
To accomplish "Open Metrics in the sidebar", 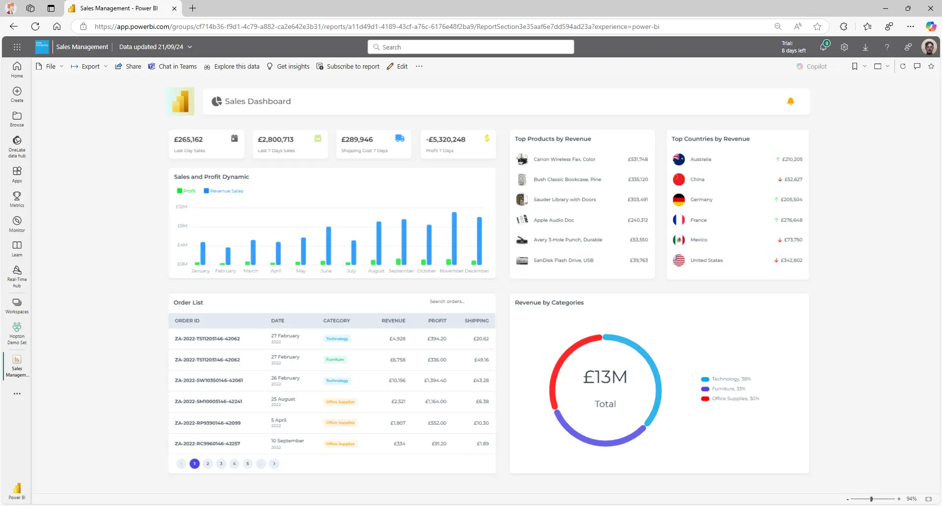I will tap(17, 199).
